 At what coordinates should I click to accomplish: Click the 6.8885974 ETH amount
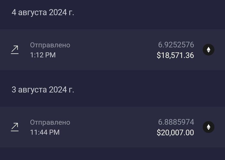(x=176, y=122)
